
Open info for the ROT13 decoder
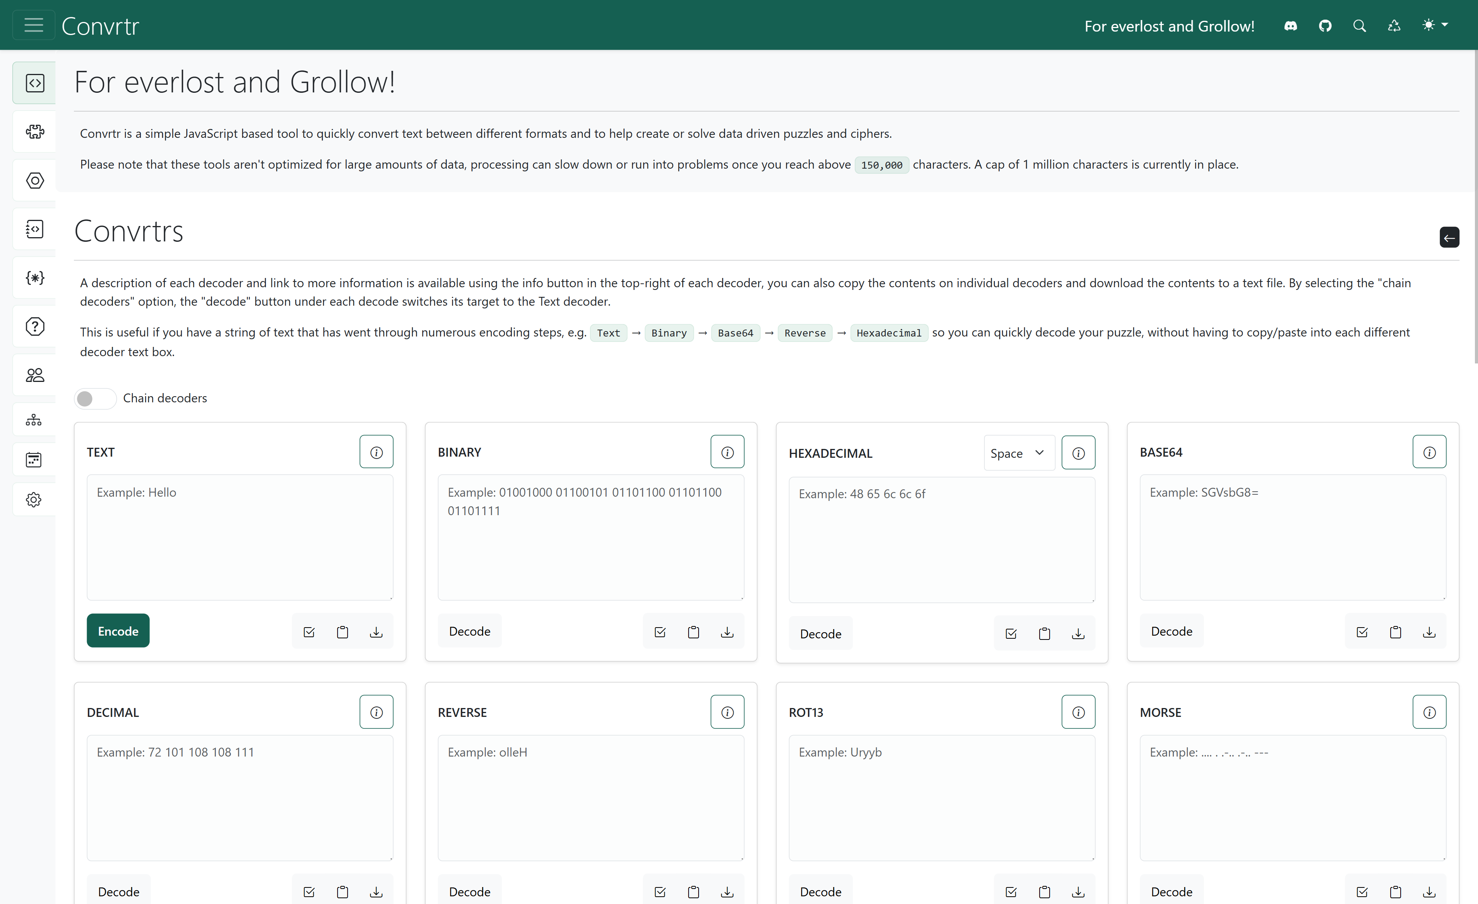point(1078,712)
